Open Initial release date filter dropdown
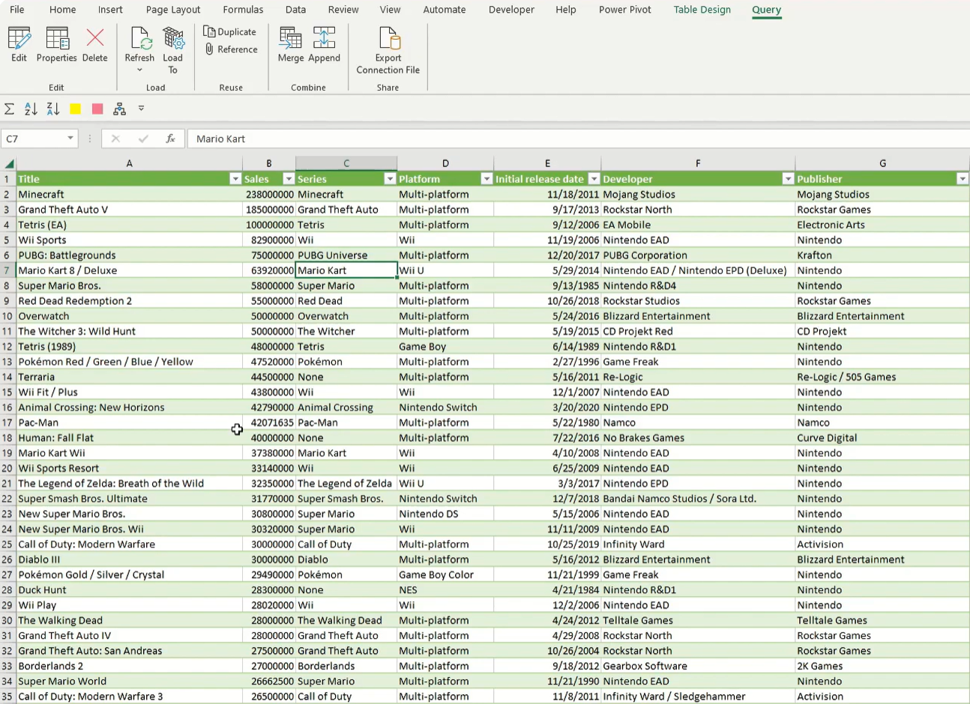Screen dimensions: 970x704 (x=594, y=179)
